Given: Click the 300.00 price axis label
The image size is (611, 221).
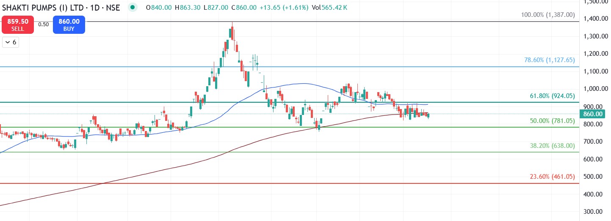Looking at the screenshot, I should (x=594, y=212).
